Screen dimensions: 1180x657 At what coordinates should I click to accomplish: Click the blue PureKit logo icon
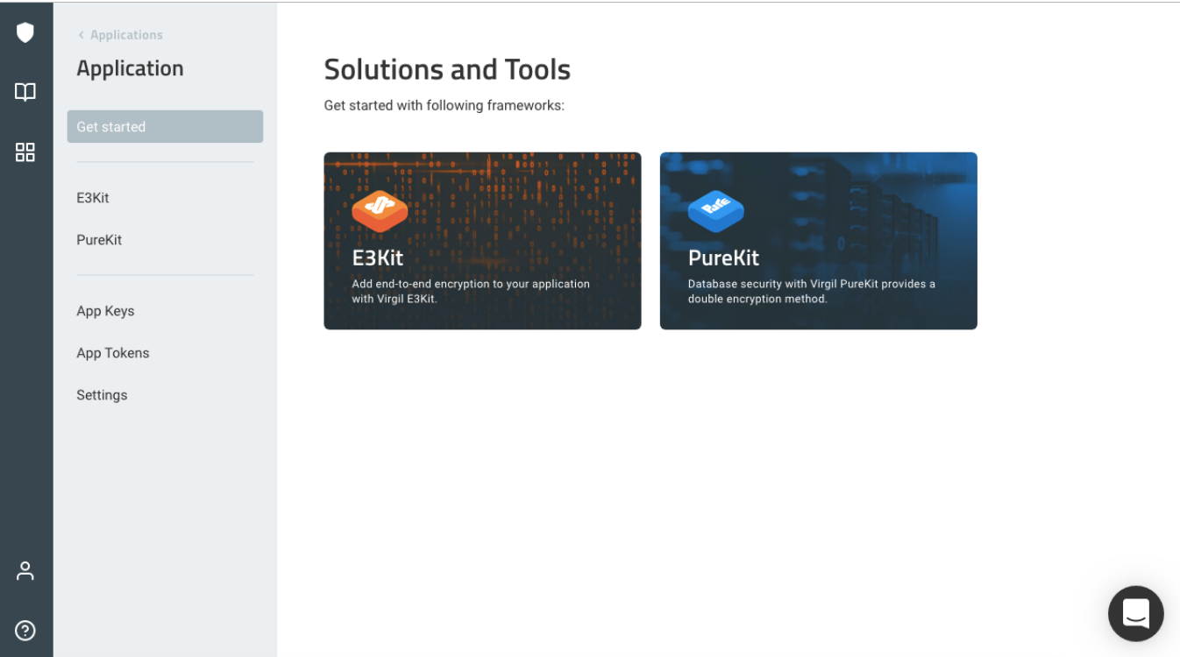715,212
